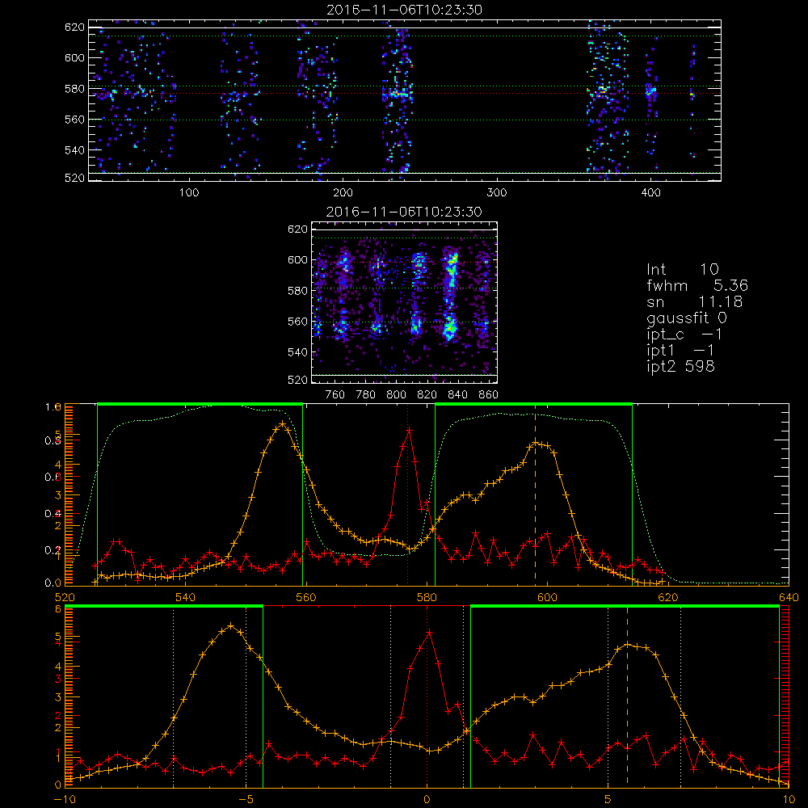Select the 'fwhm 5.36' readout line
This screenshot has width=808, height=808.
pyautogui.click(x=697, y=285)
